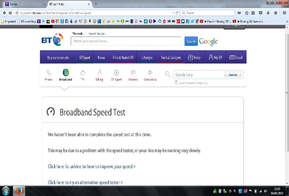Select the Phone help category icon
Viewport: 289px width, 196px height.
click(x=49, y=73)
